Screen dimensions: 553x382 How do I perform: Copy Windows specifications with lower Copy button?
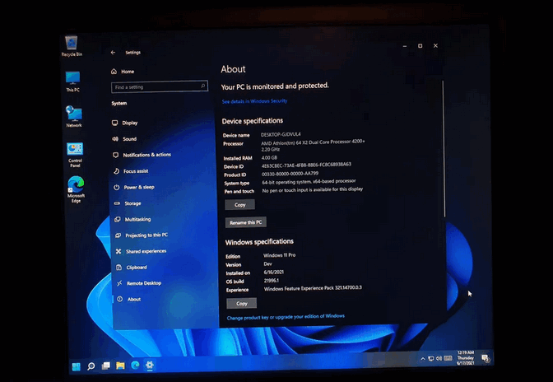point(242,303)
